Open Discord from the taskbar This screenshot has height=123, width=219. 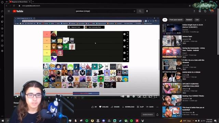coord(103,121)
